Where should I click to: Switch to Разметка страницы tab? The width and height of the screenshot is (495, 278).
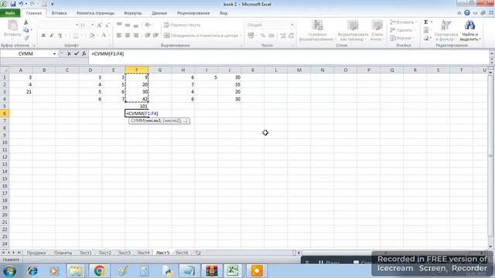tap(95, 13)
